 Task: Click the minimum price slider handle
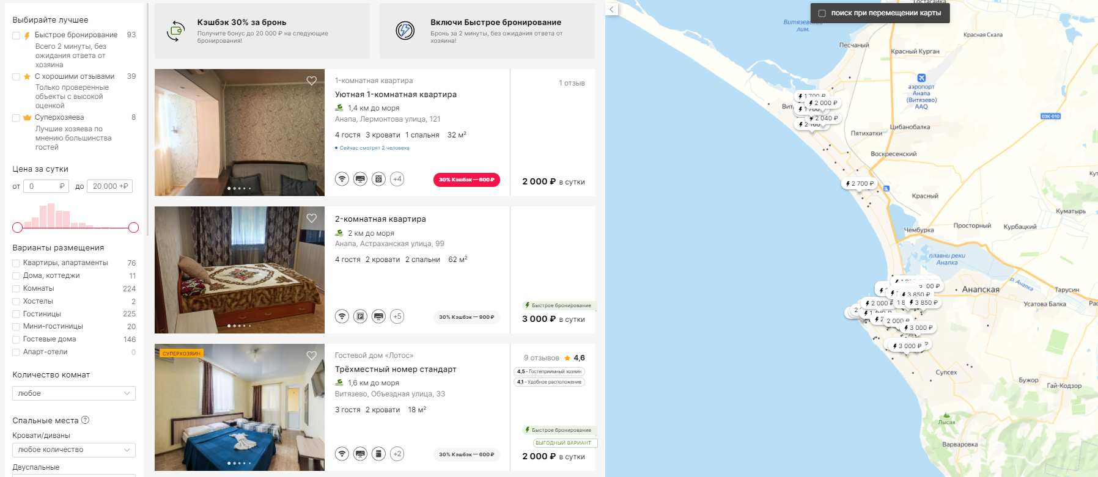coord(17,228)
